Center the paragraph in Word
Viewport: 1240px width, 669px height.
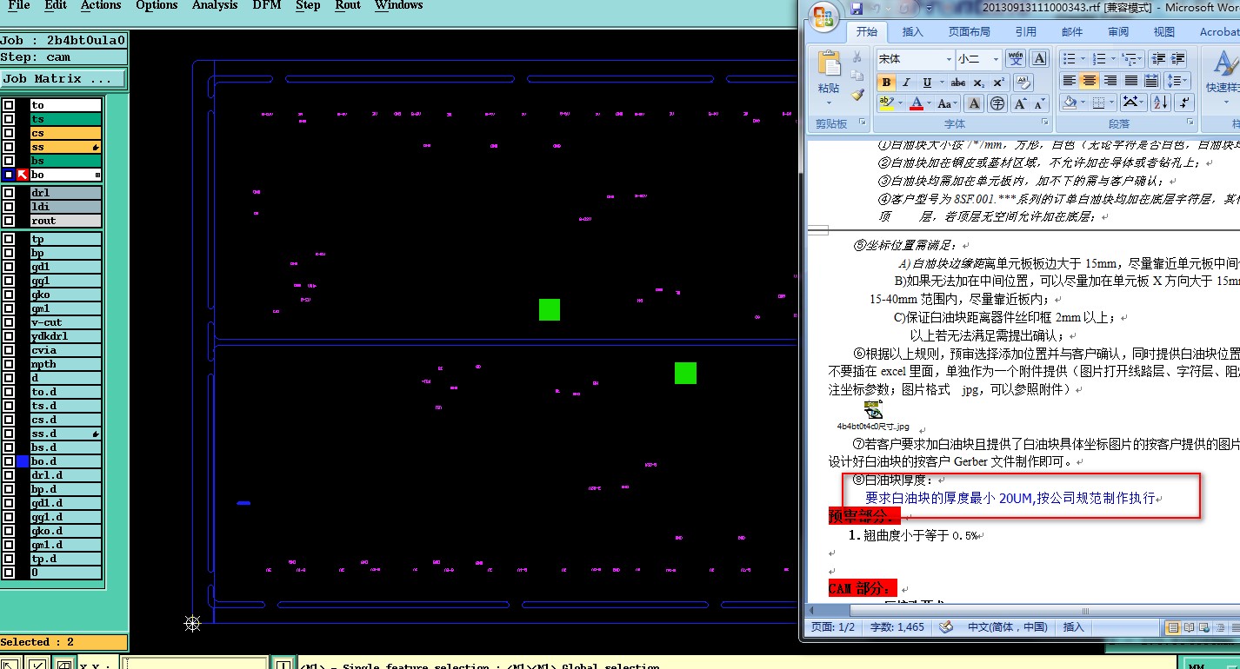(1090, 81)
